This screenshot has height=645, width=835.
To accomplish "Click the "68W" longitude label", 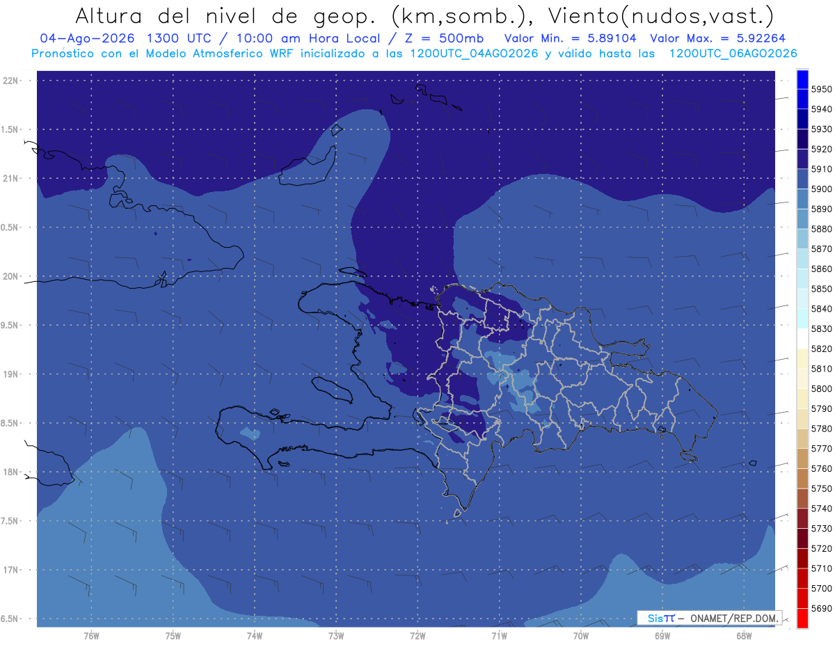I will tap(744, 636).
